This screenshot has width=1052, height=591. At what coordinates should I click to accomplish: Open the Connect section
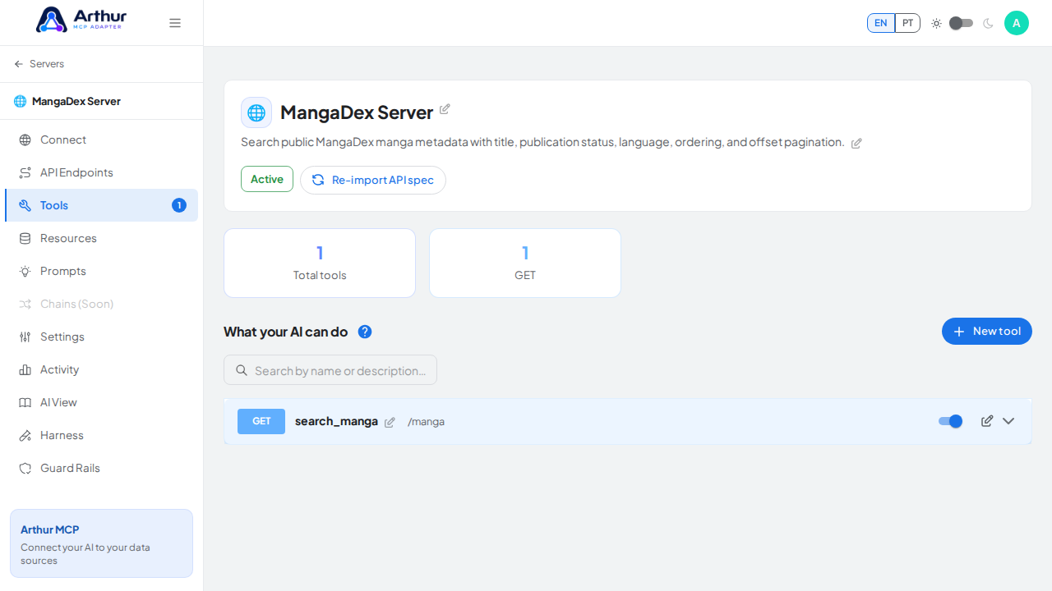[101, 140]
